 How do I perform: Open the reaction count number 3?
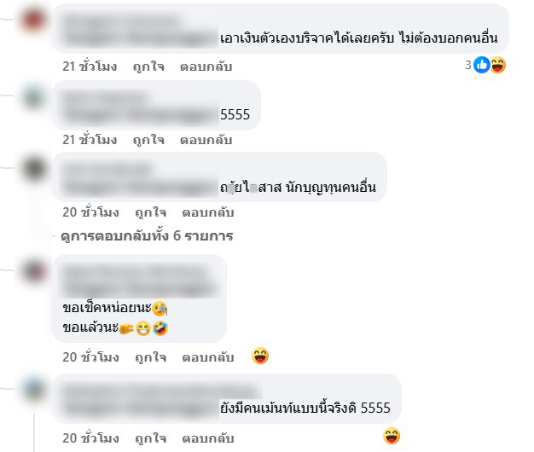pos(468,65)
